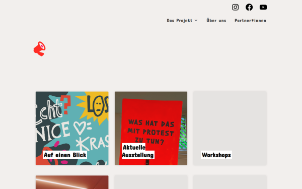Click the reddish-brown photo tile in second row
Image resolution: width=302 pixels, height=189 pixels.
coord(72,182)
